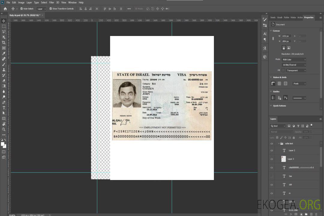This screenshot has height=216, width=324.
Task: Select the Gradient tool
Action: click(4, 86)
